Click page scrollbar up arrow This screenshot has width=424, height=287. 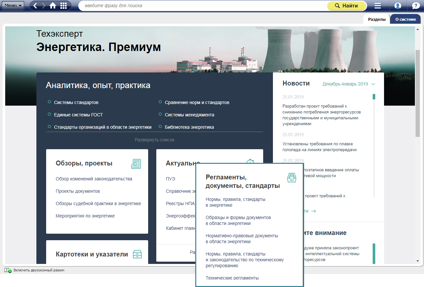418,29
